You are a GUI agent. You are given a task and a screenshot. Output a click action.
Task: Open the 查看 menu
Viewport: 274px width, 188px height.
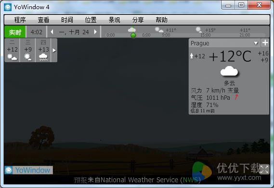[x=43, y=20]
